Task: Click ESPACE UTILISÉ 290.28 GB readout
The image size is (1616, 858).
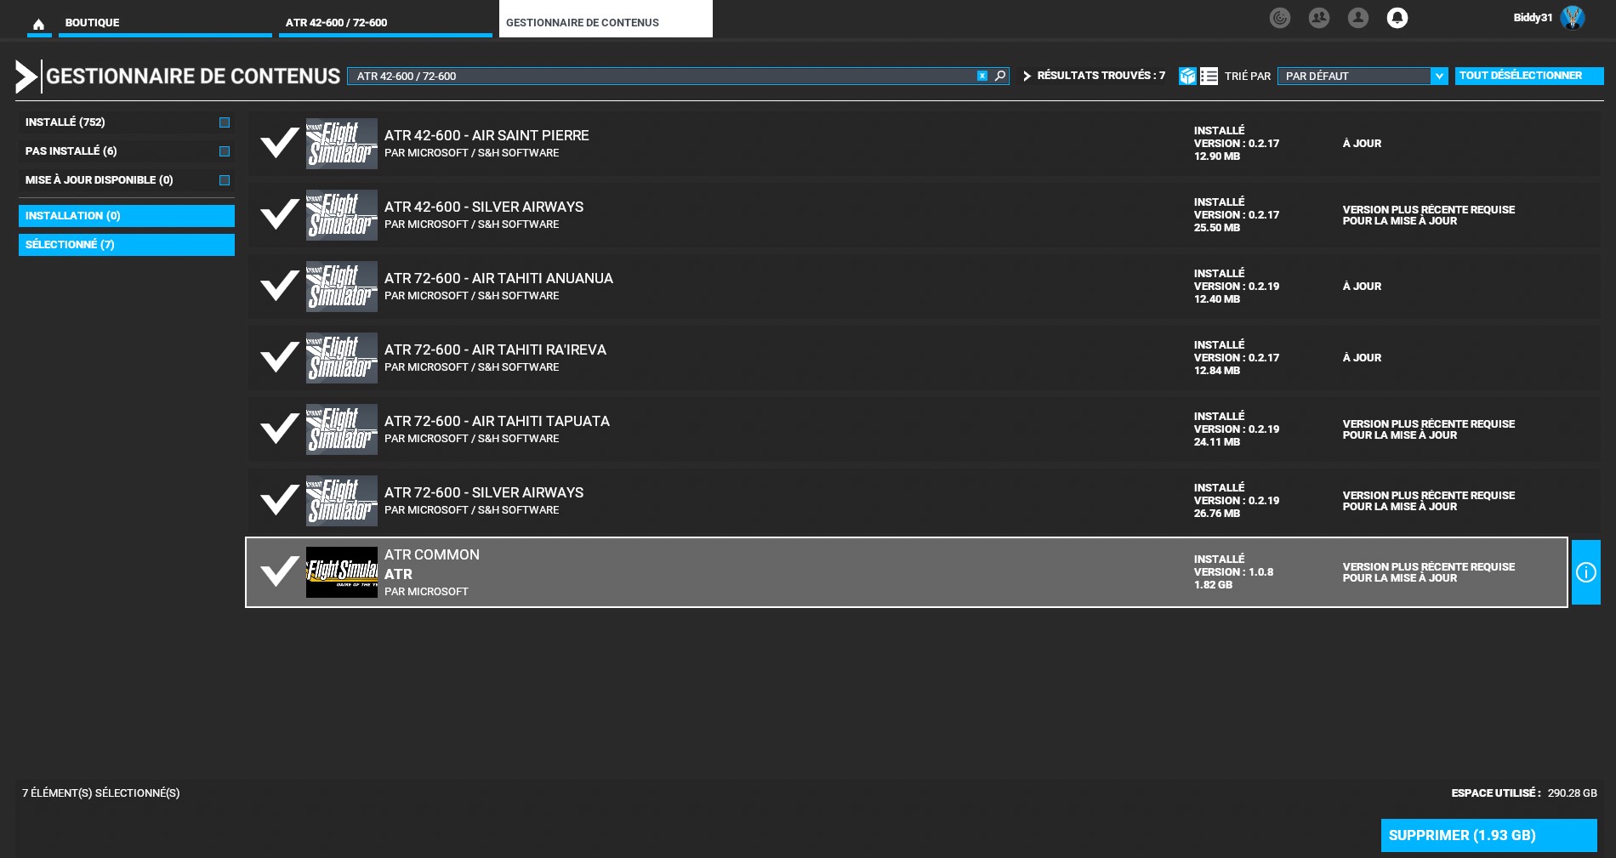Action: click(1524, 793)
